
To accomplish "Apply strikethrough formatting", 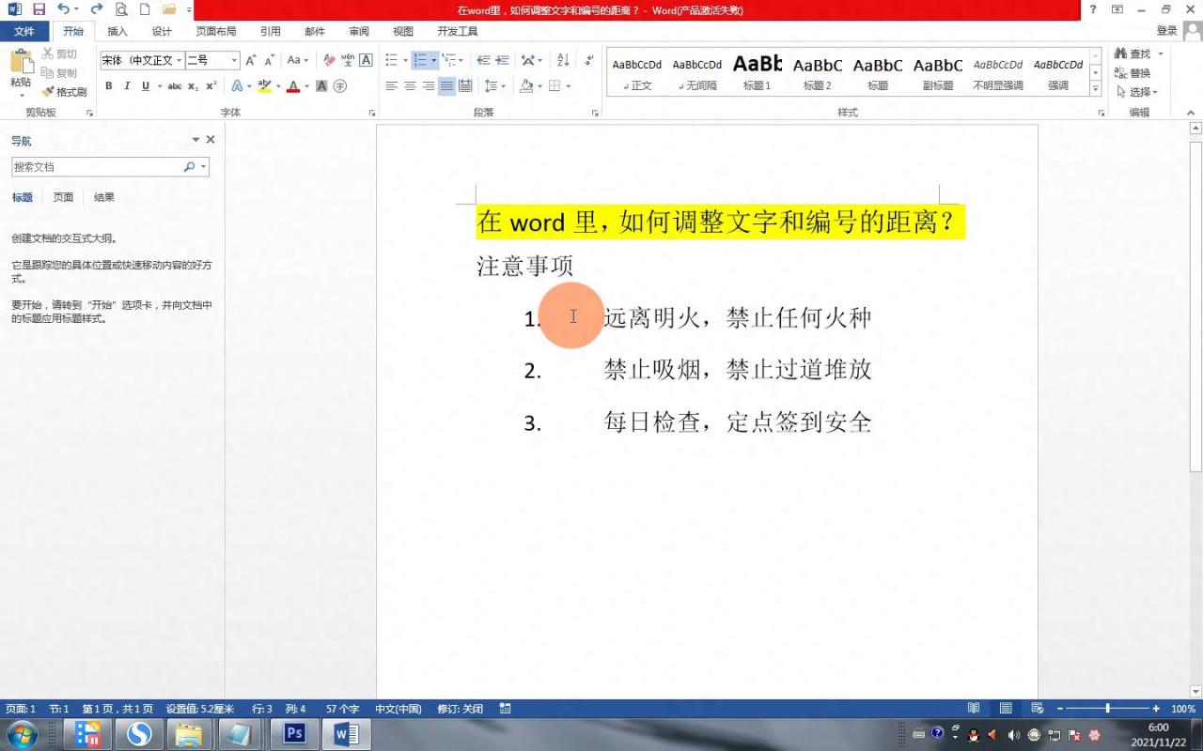I will pos(173,84).
